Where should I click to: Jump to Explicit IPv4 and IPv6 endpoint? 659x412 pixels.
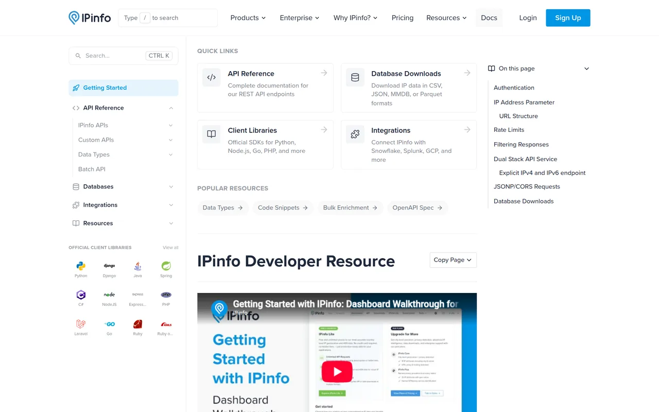pyautogui.click(x=542, y=173)
